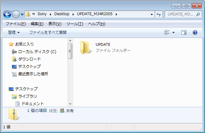
Task: Expand address bar history dropdown arrow
Action: tap(151, 14)
